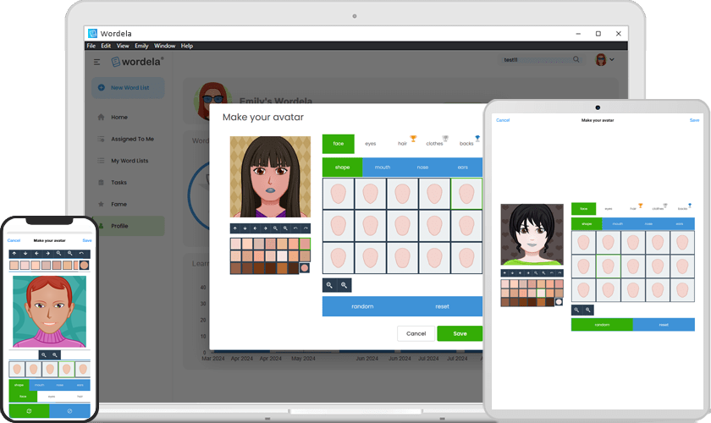This screenshot has width=711, height=423.
Task: Open the Emily menu
Action: point(141,46)
